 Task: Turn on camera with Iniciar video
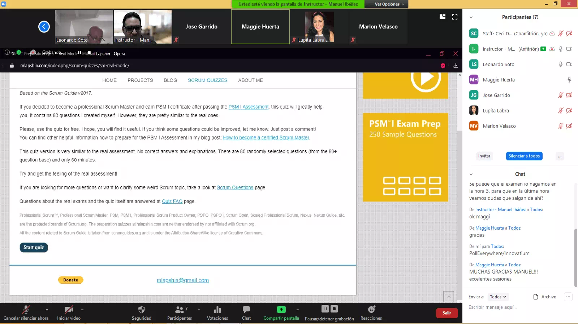(69, 310)
